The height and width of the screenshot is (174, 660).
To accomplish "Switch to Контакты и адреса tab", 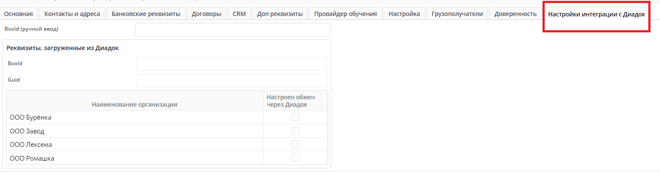I will [72, 14].
